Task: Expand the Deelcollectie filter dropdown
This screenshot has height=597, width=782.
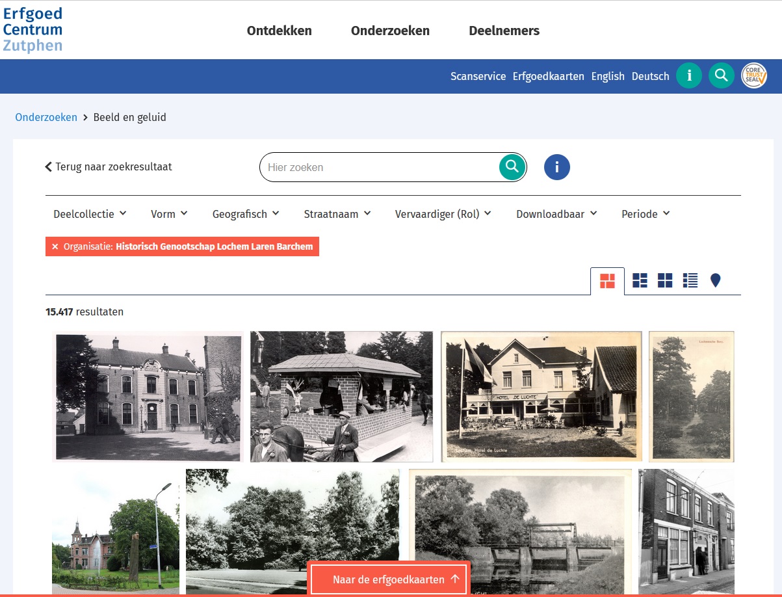Action: point(90,214)
